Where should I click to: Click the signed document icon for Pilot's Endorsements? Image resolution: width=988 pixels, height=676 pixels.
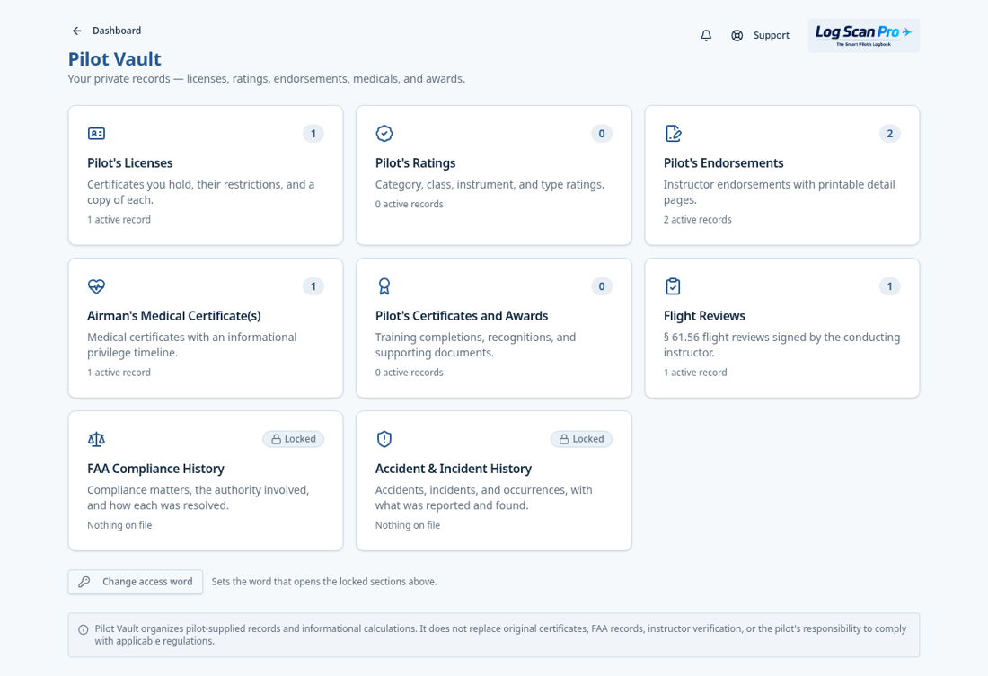[x=673, y=134]
